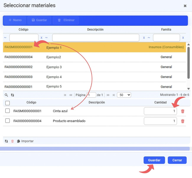Delete the Cinta azul row with its trash icon
Image resolution: width=192 pixels, height=178 pixels.
pos(183,111)
